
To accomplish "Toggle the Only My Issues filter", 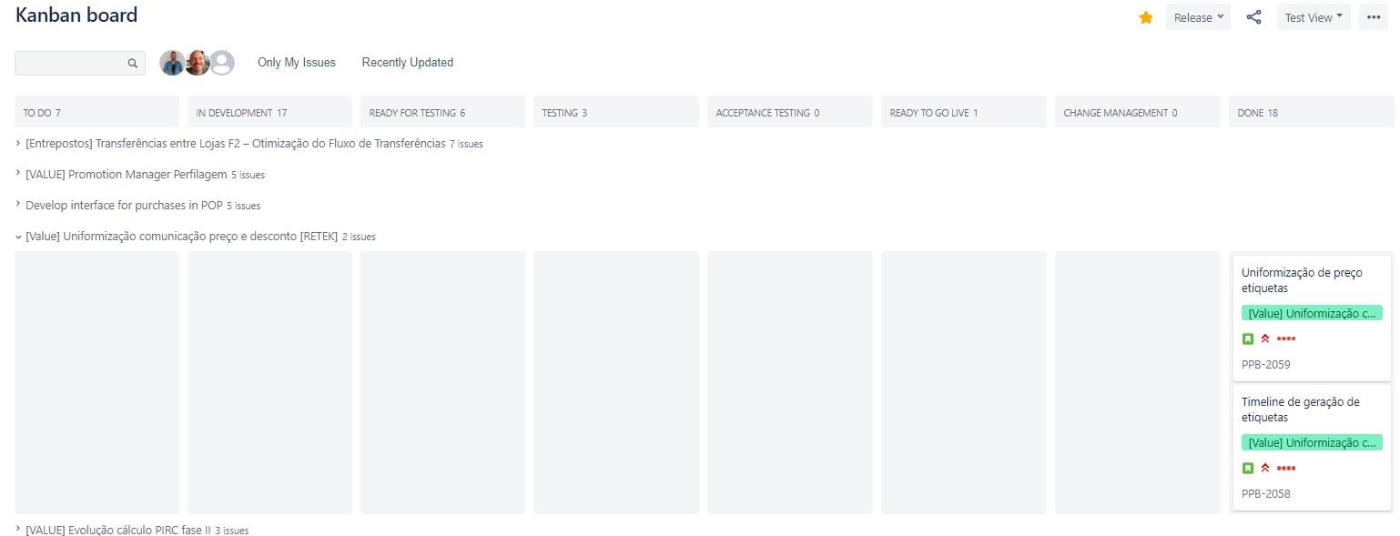I will (297, 63).
